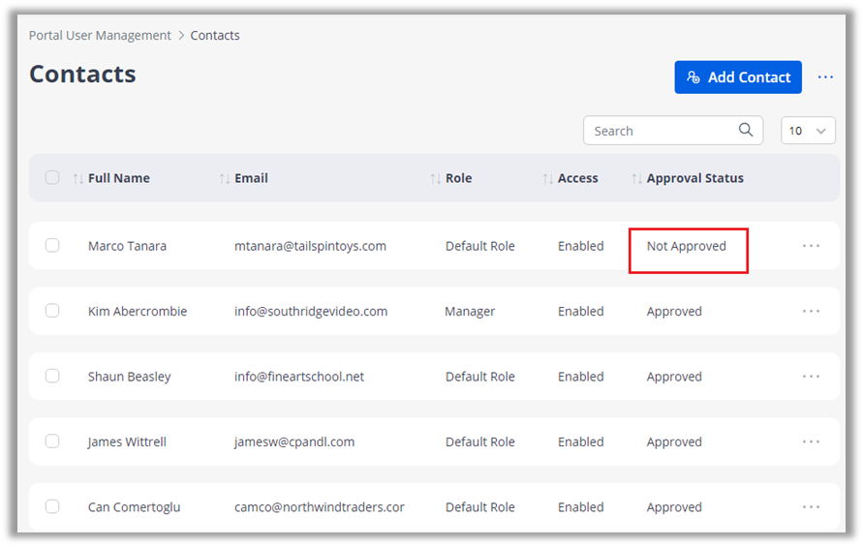The height and width of the screenshot is (547, 863).
Task: Expand the page size dropdown showing 10
Action: 808,131
